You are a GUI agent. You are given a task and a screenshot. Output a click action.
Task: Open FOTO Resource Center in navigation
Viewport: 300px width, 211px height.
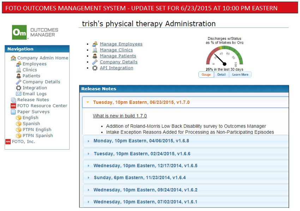(42, 106)
